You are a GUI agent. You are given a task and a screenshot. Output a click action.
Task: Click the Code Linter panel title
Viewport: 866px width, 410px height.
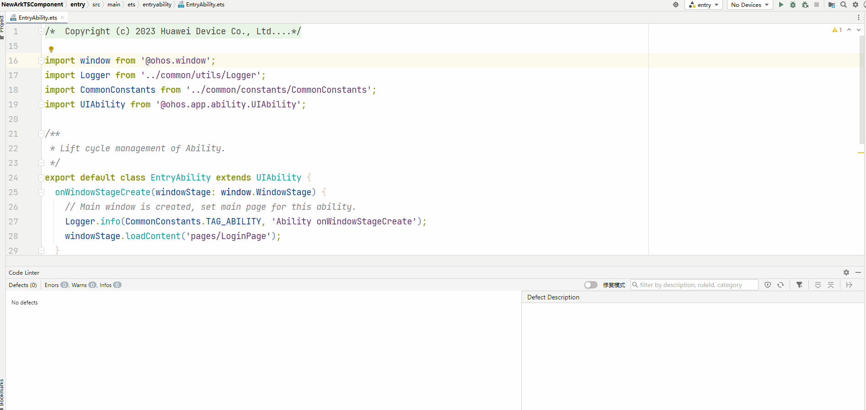click(x=24, y=272)
